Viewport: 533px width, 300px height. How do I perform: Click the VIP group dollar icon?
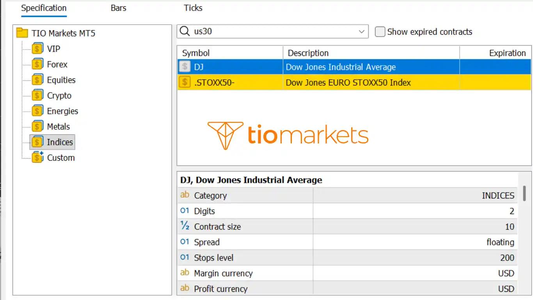[x=37, y=49]
